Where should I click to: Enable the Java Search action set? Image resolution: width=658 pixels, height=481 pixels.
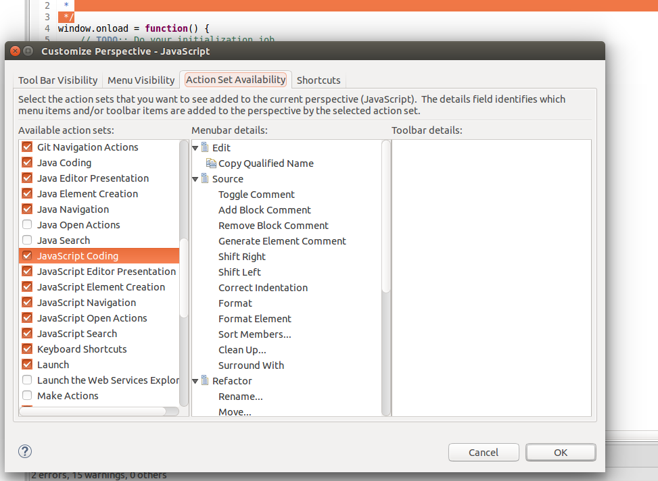(x=27, y=240)
